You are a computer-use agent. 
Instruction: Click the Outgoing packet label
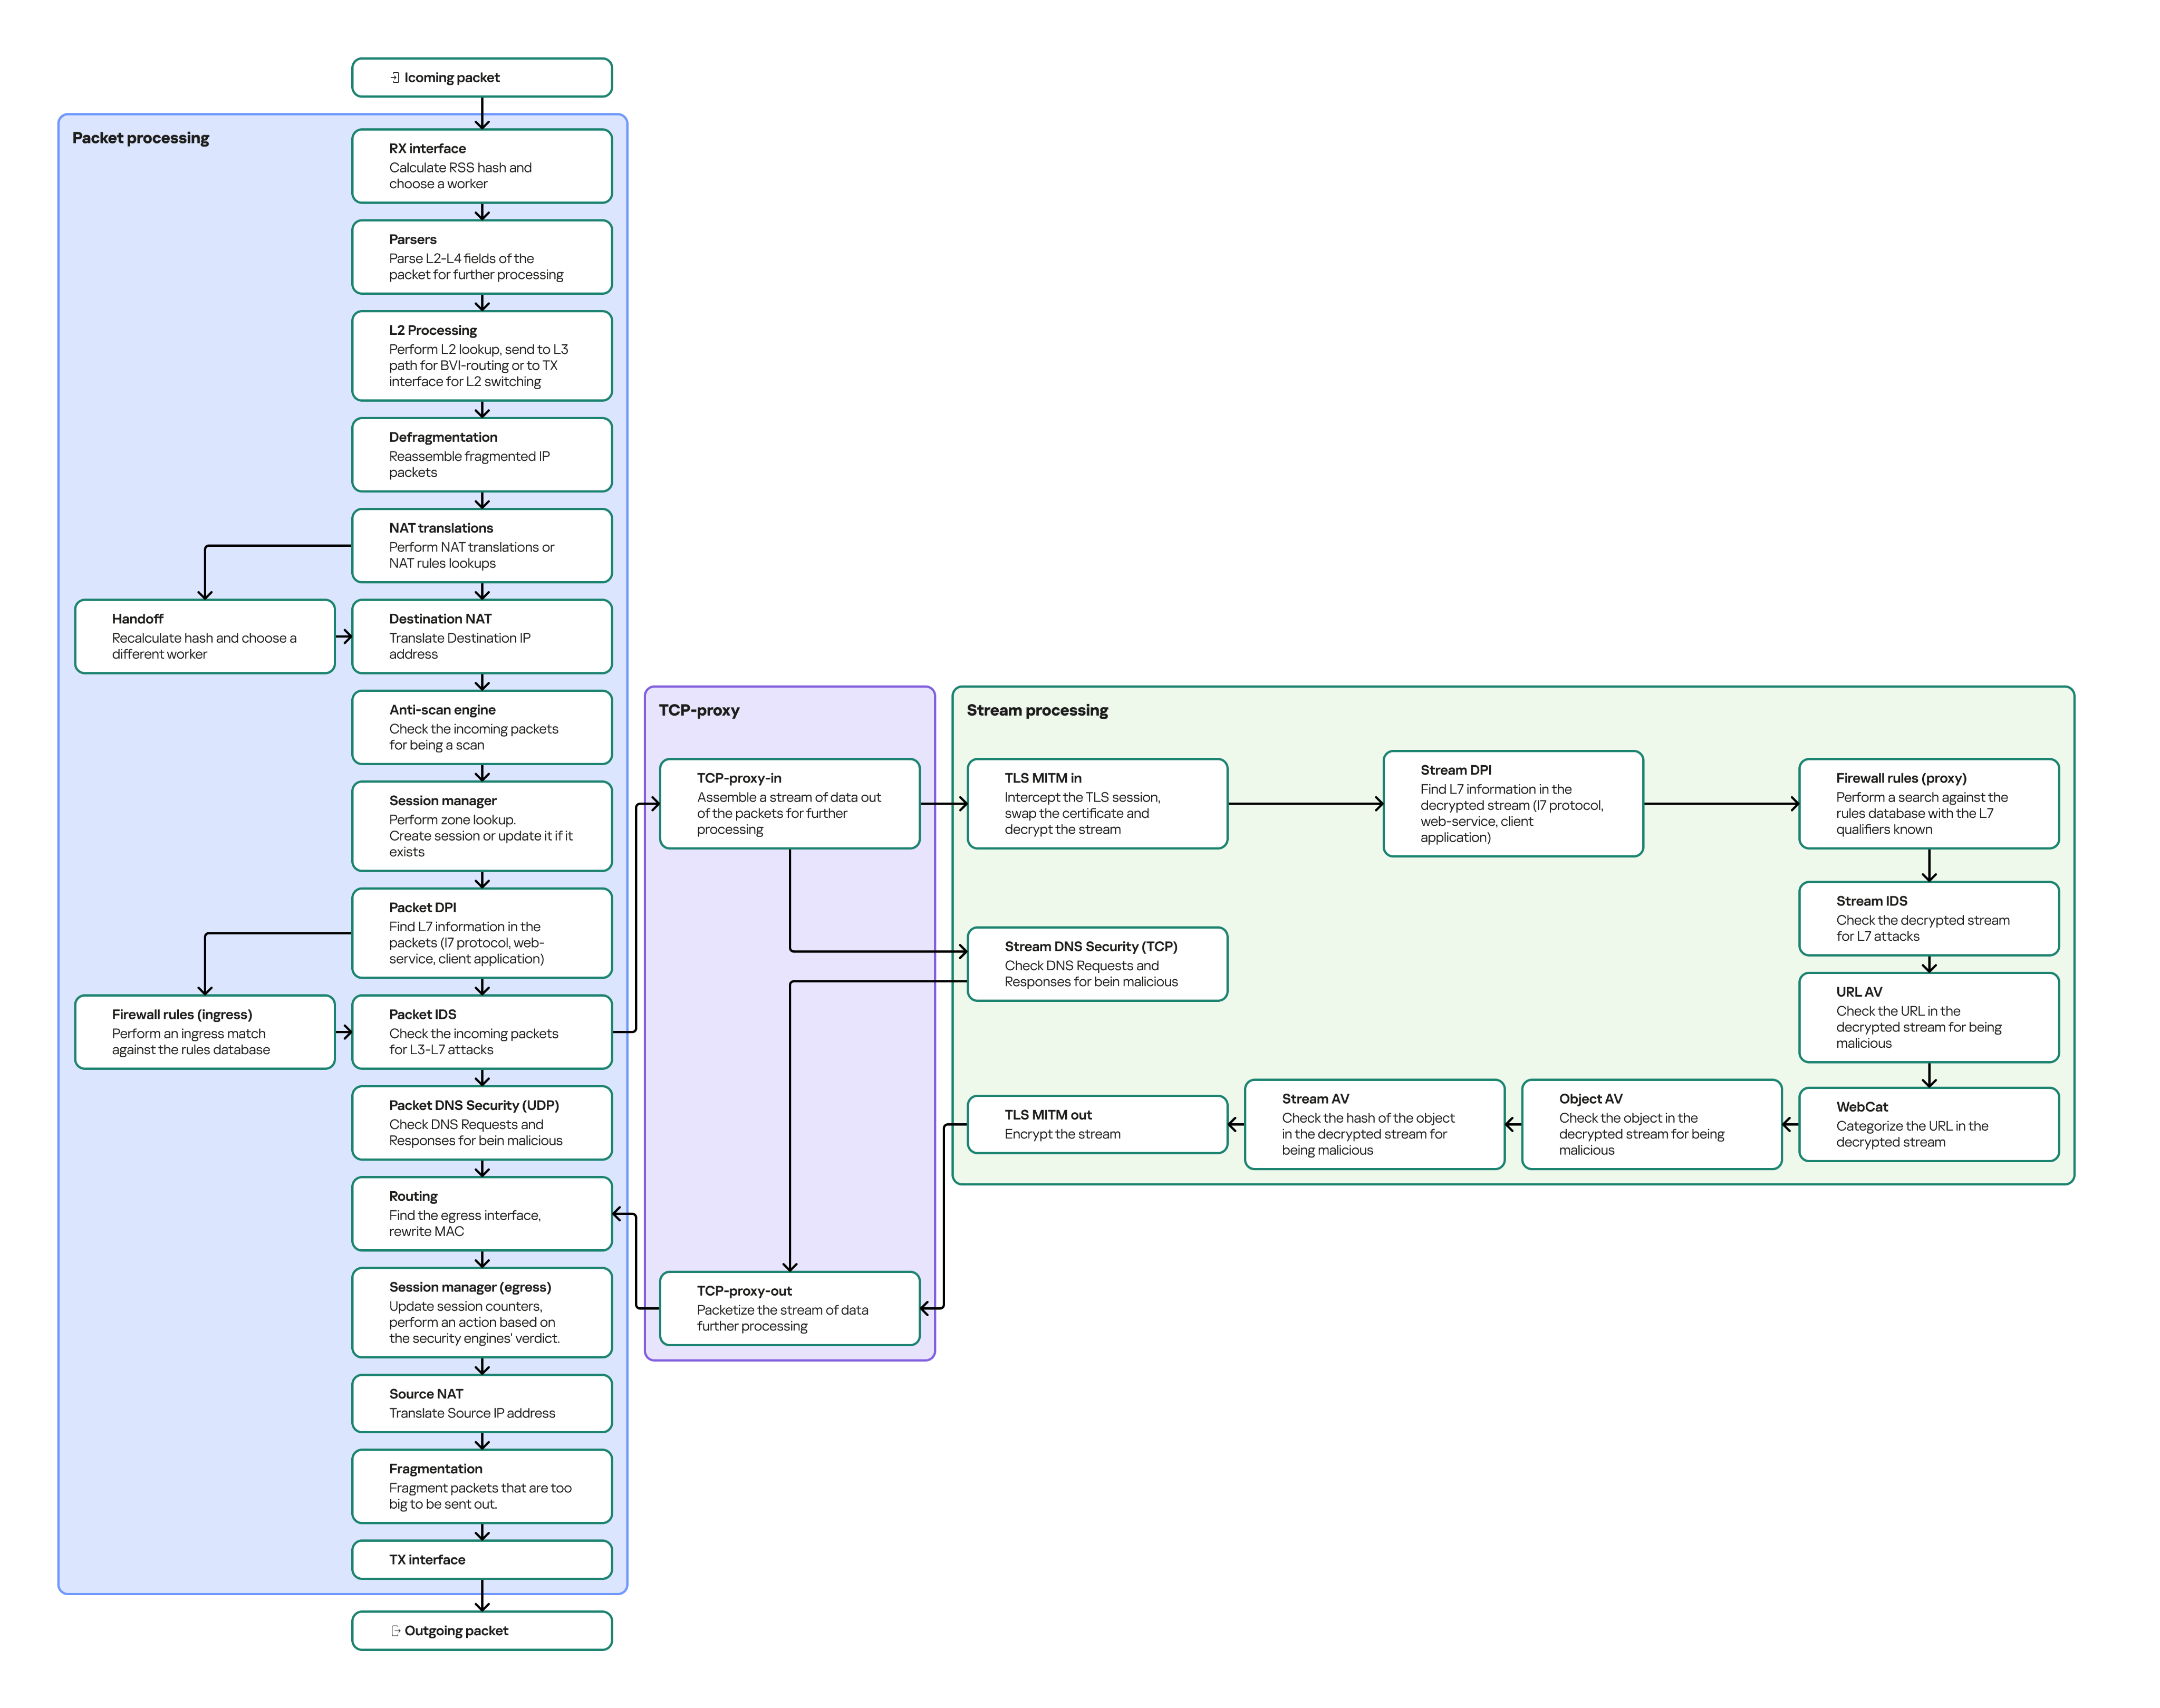point(456,1631)
